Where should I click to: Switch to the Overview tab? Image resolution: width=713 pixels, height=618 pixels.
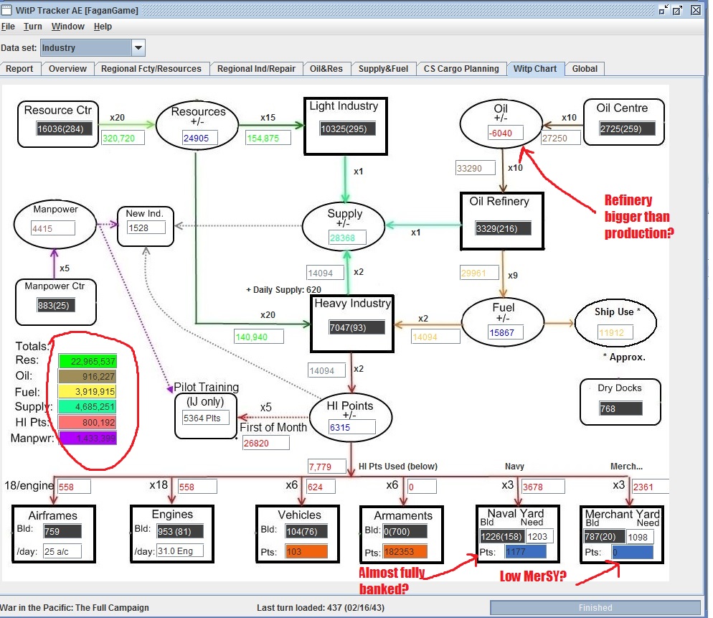(67, 69)
